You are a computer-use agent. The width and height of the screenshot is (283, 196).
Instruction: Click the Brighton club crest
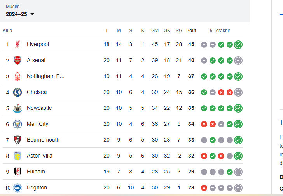click(x=17, y=187)
